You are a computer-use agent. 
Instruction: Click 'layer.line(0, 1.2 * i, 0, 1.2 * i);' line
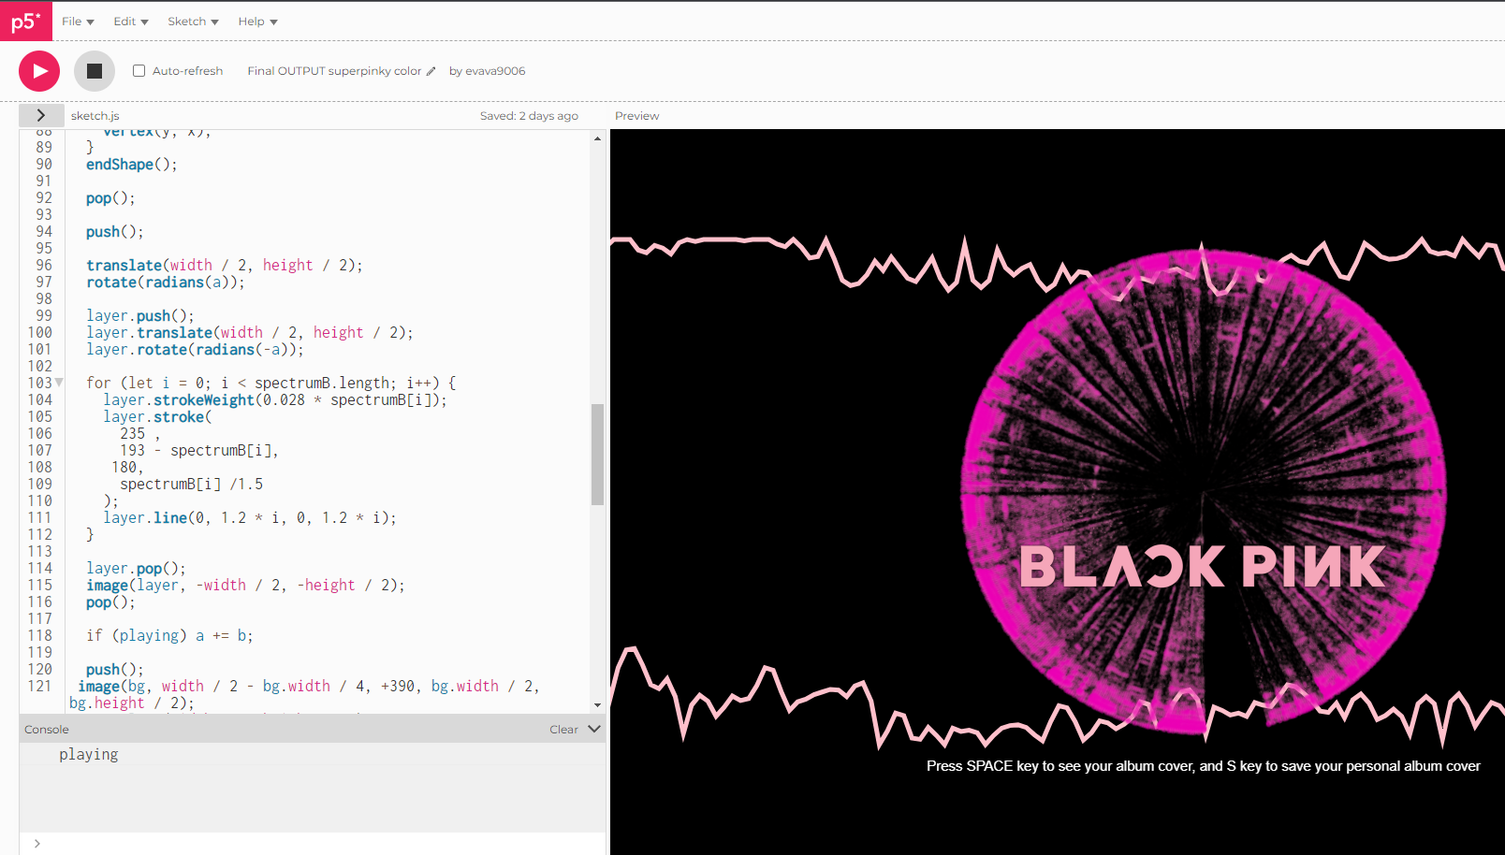point(250,518)
